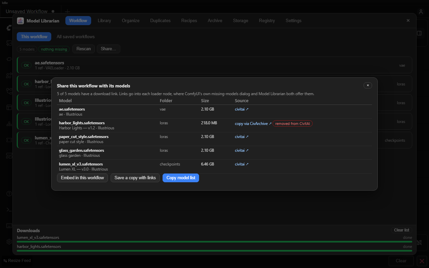Open civitai link for lumen_xl_v3.safetensors

pyautogui.click(x=242, y=164)
